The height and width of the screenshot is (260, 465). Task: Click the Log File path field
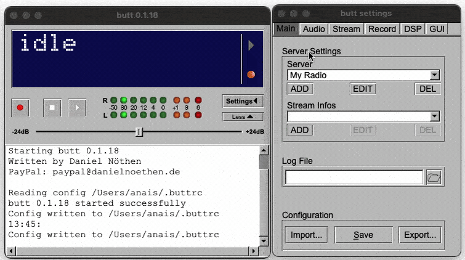point(354,177)
